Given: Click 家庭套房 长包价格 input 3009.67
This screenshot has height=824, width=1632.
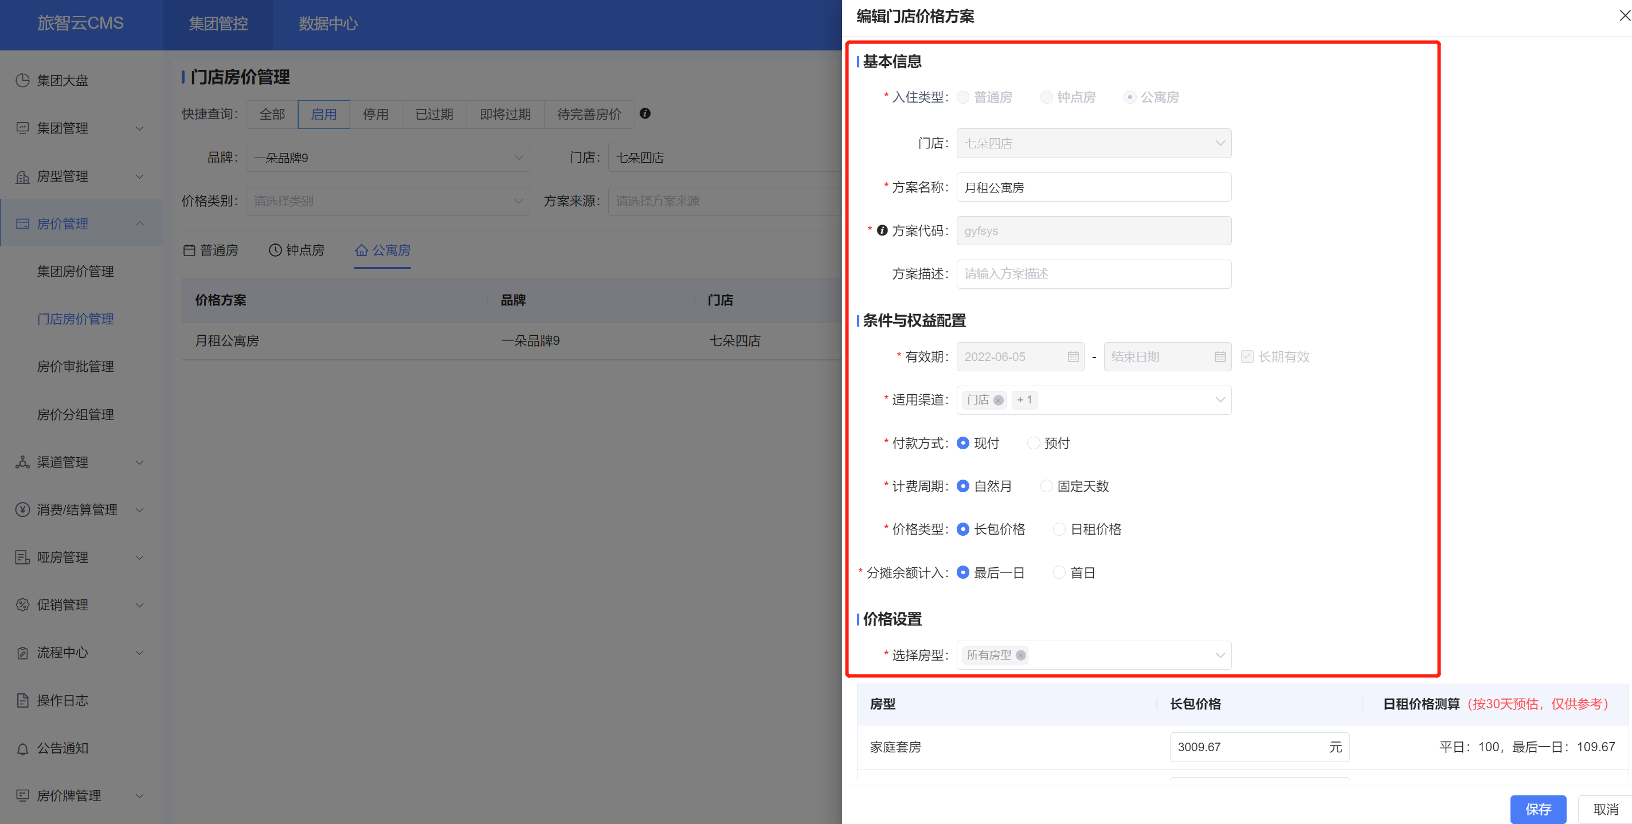Looking at the screenshot, I should 1259,747.
